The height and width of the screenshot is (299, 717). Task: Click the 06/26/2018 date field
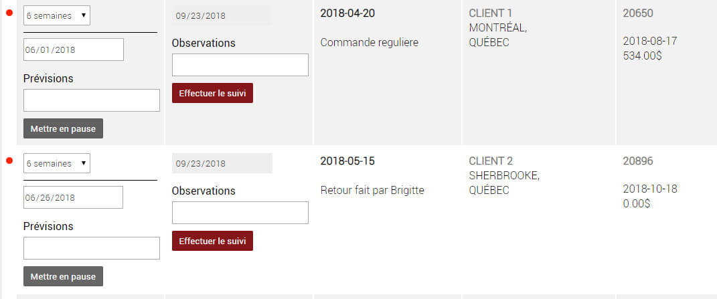tap(74, 197)
